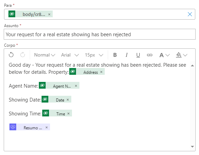This screenshot has height=155, width=199.
Task: Click the 'below for details. Property:' text
Action: (39, 72)
